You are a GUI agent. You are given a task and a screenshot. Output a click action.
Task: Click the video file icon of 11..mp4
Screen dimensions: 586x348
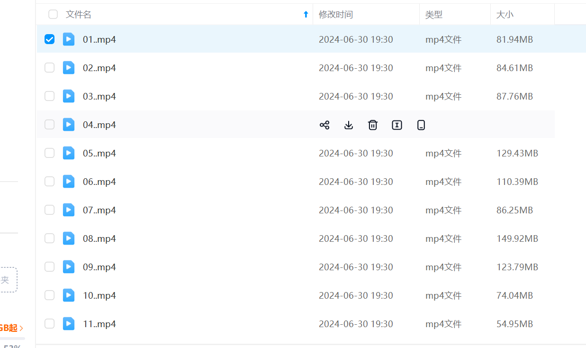click(69, 324)
